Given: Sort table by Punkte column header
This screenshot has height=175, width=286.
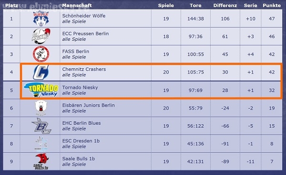Looking at the screenshot, I should (272, 5).
